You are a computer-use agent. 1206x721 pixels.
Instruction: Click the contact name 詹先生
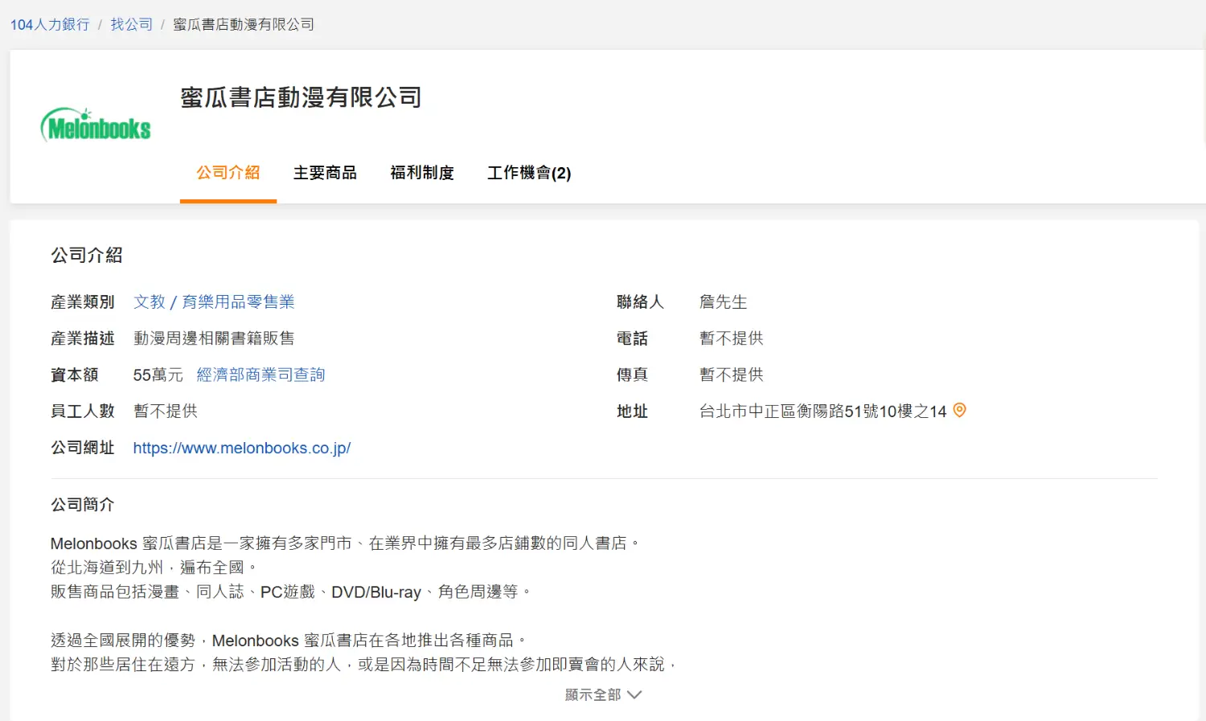(723, 302)
